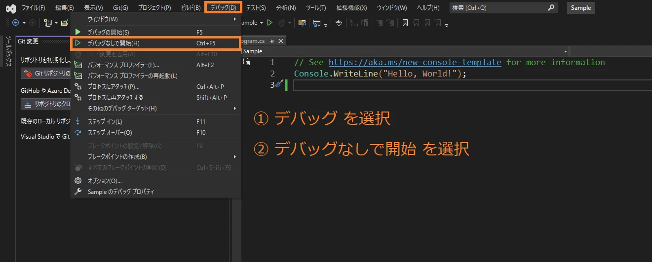652x262 pixels.
Task: Click the Hot Reload flame icon
Action: (x=282, y=23)
